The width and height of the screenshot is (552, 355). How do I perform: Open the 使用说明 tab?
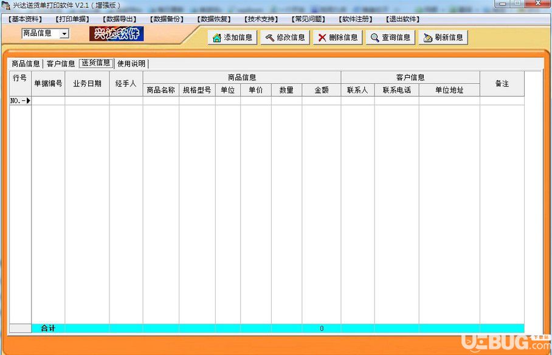click(131, 64)
